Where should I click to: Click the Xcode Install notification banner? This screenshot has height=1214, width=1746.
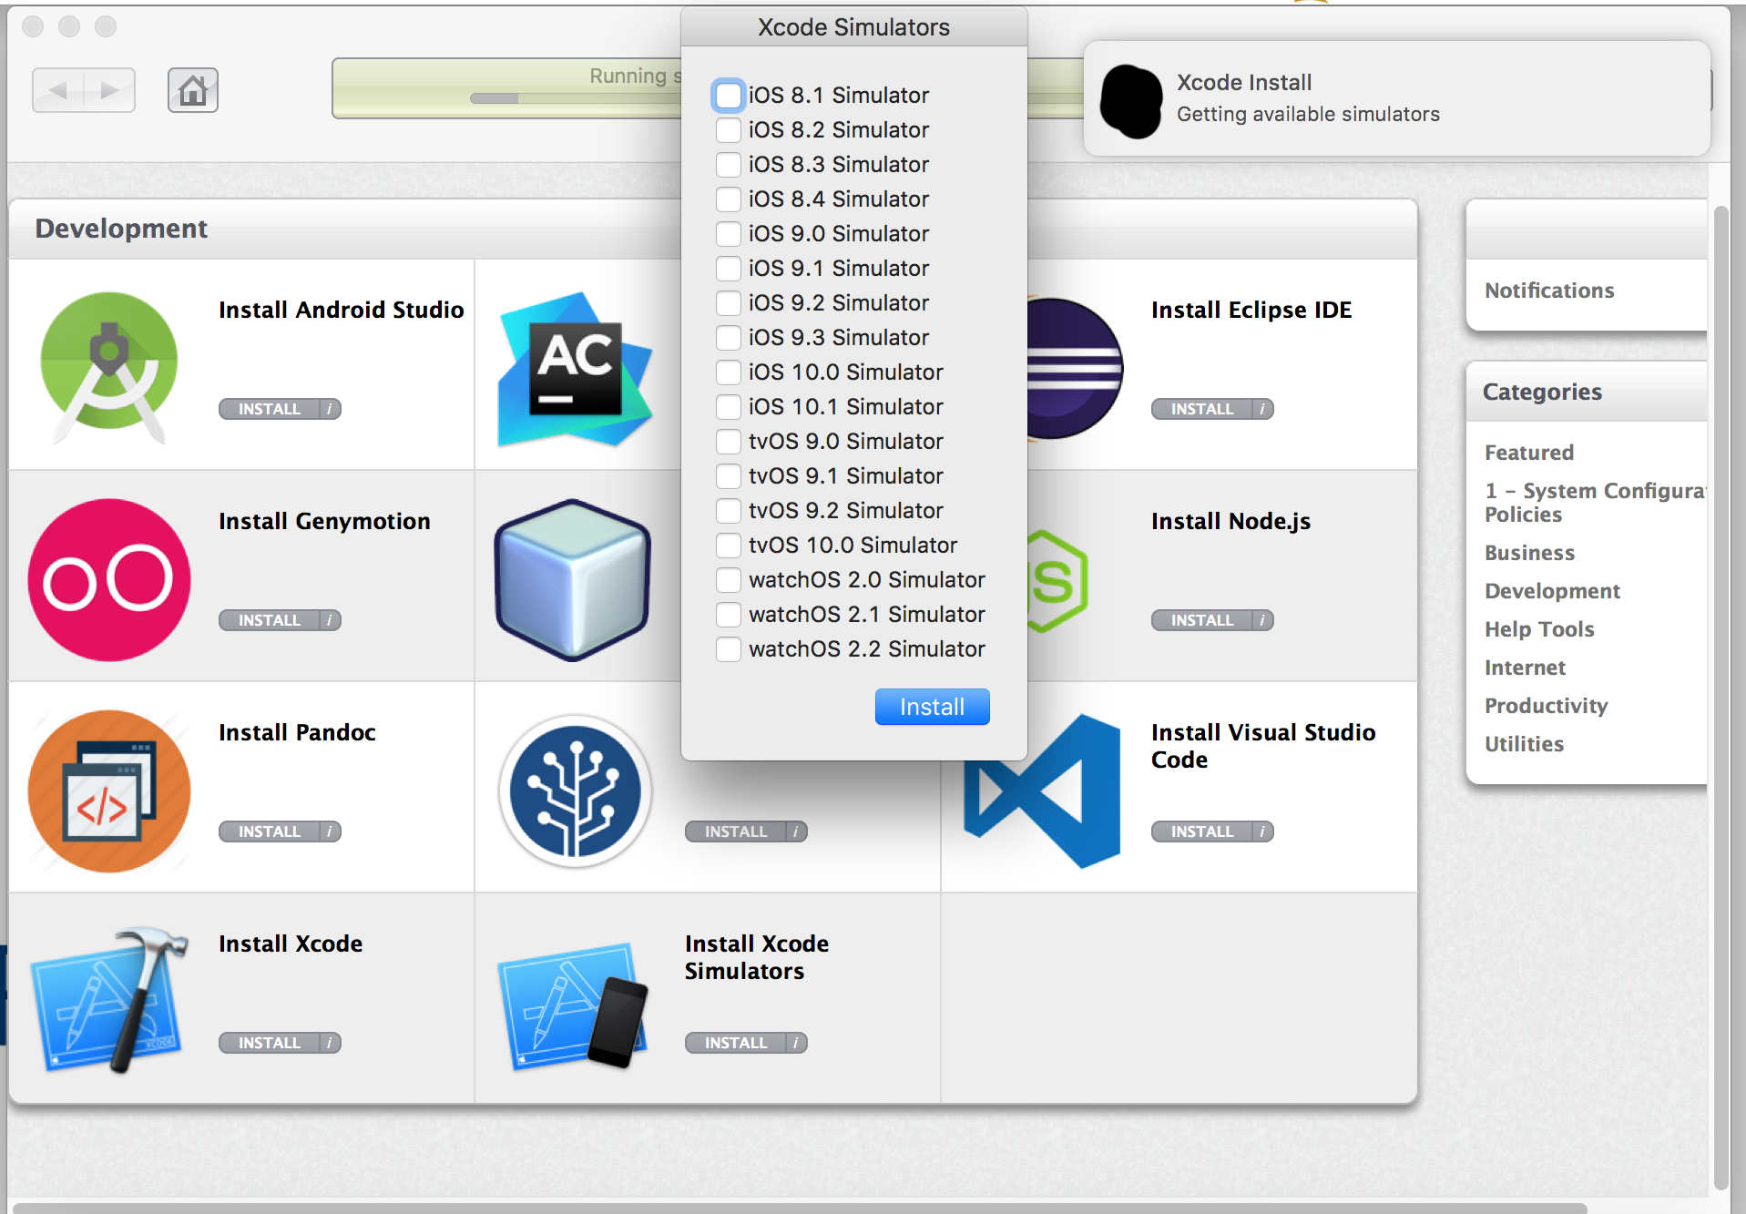1396,98
